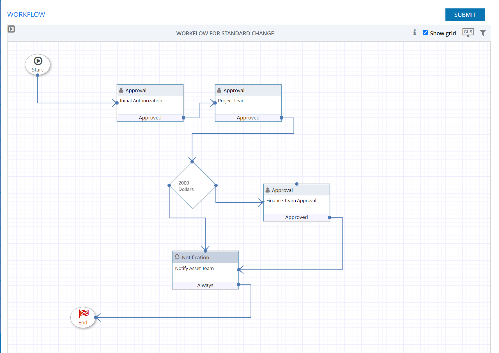Click output connector of Project Lead Approved
The height and width of the screenshot is (353, 499).
coord(281,118)
